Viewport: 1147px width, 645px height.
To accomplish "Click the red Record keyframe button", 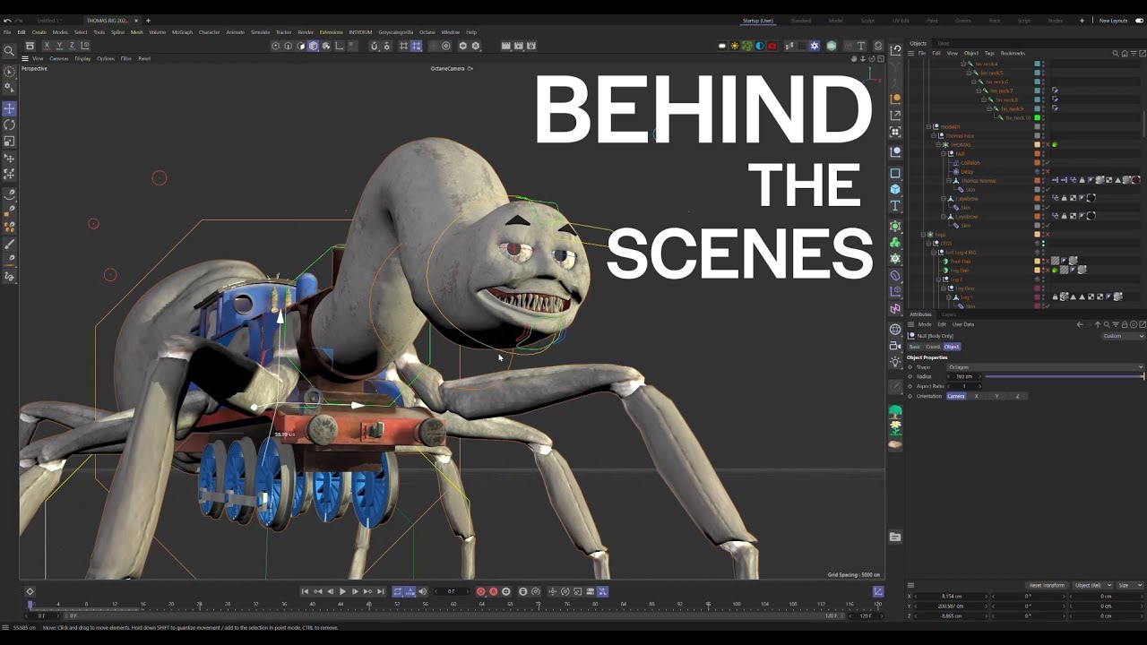I will (x=480, y=591).
